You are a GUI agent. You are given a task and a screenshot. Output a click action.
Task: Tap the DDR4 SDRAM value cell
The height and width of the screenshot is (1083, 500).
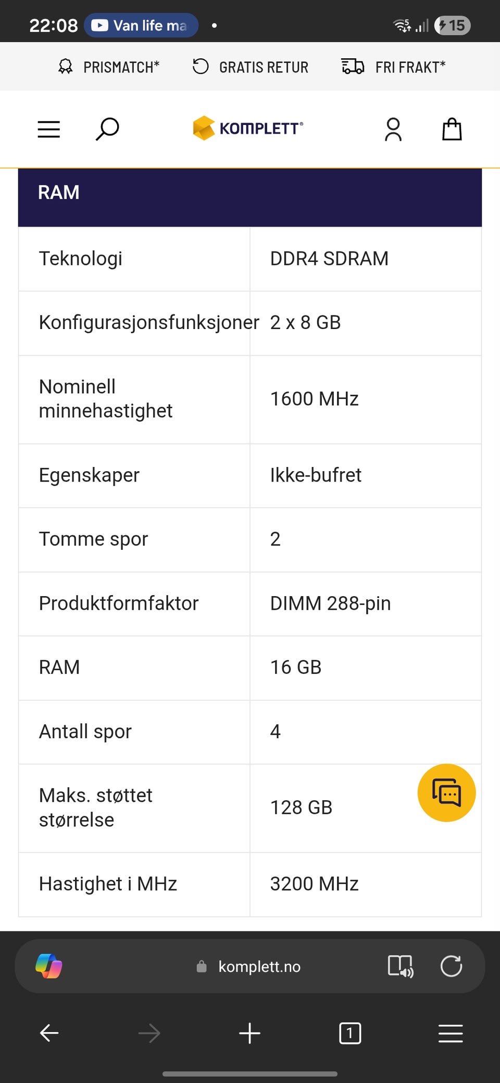click(x=366, y=259)
